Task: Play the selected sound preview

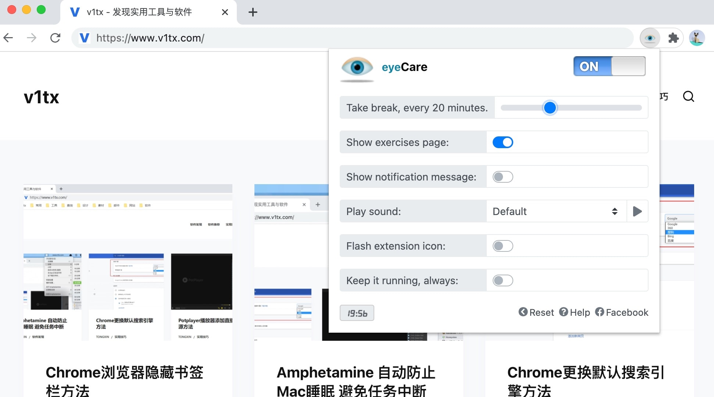Action: click(637, 211)
